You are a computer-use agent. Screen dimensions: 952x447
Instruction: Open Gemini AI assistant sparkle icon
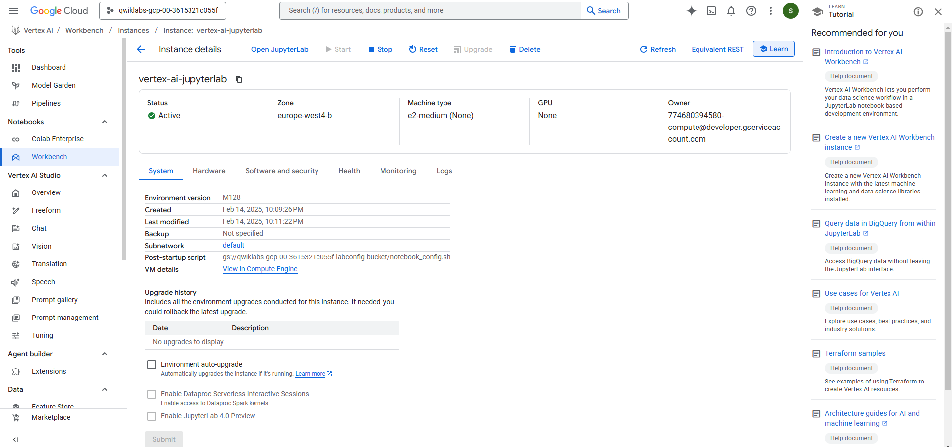pos(692,11)
